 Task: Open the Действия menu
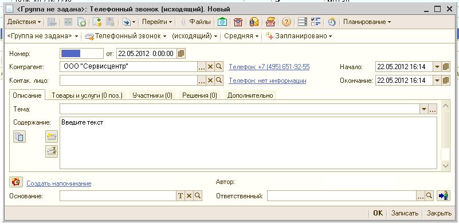tap(24, 22)
